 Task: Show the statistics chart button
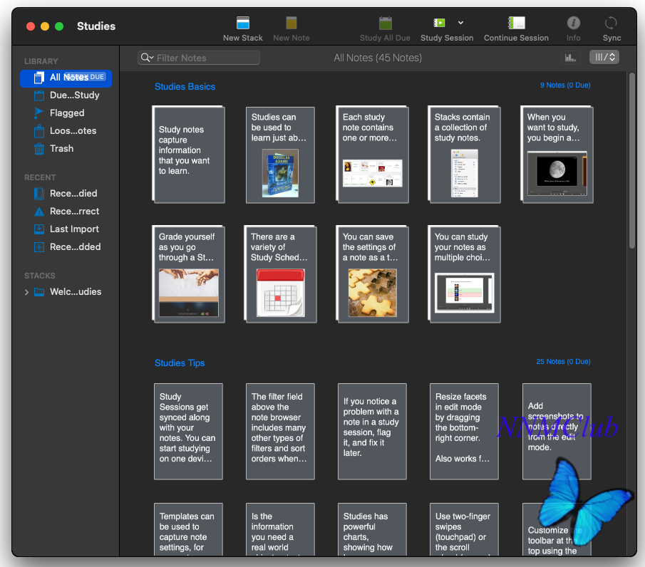(570, 58)
